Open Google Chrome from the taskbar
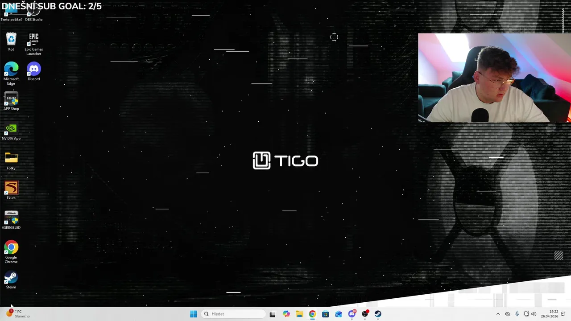Viewport: 571px width, 321px height. pos(312,314)
